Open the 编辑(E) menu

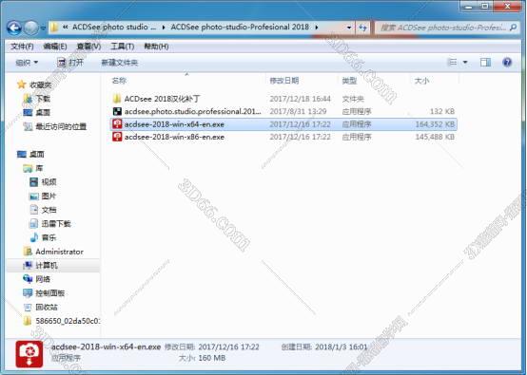click(55, 47)
